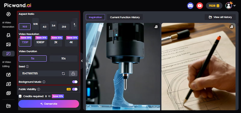Expand the profile dropdown chevron
Viewport: 241px width, 113px height.
[x=235, y=6]
